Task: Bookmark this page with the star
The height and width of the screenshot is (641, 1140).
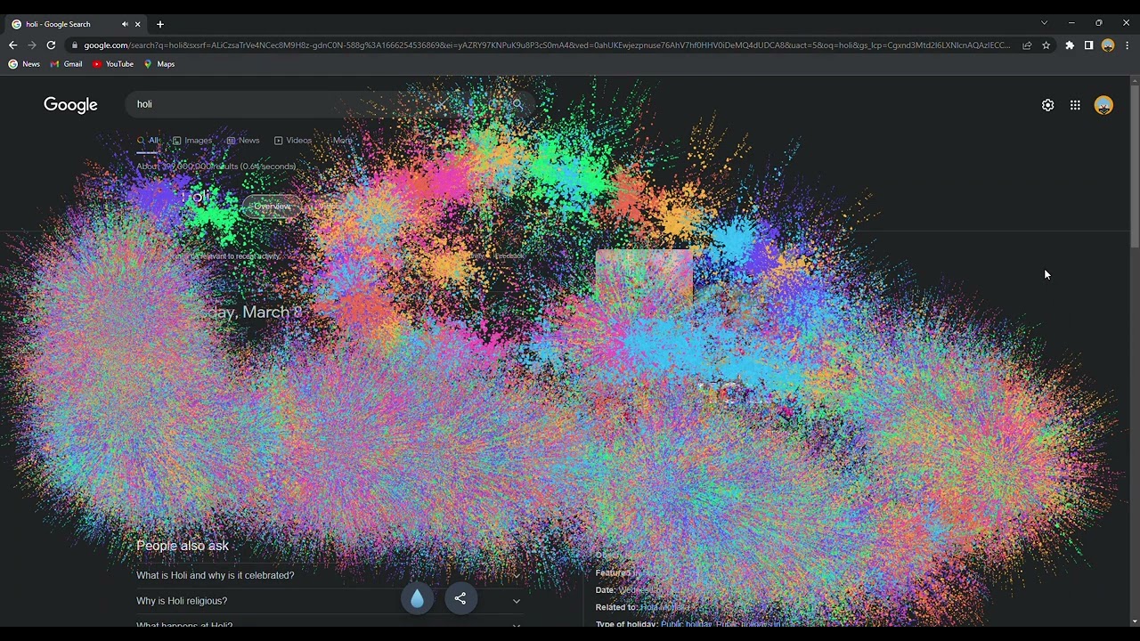Action: 1046,45
